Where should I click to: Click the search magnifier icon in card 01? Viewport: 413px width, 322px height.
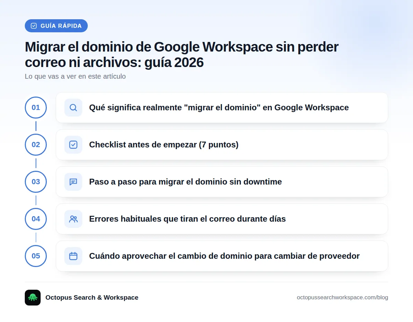[73, 108]
